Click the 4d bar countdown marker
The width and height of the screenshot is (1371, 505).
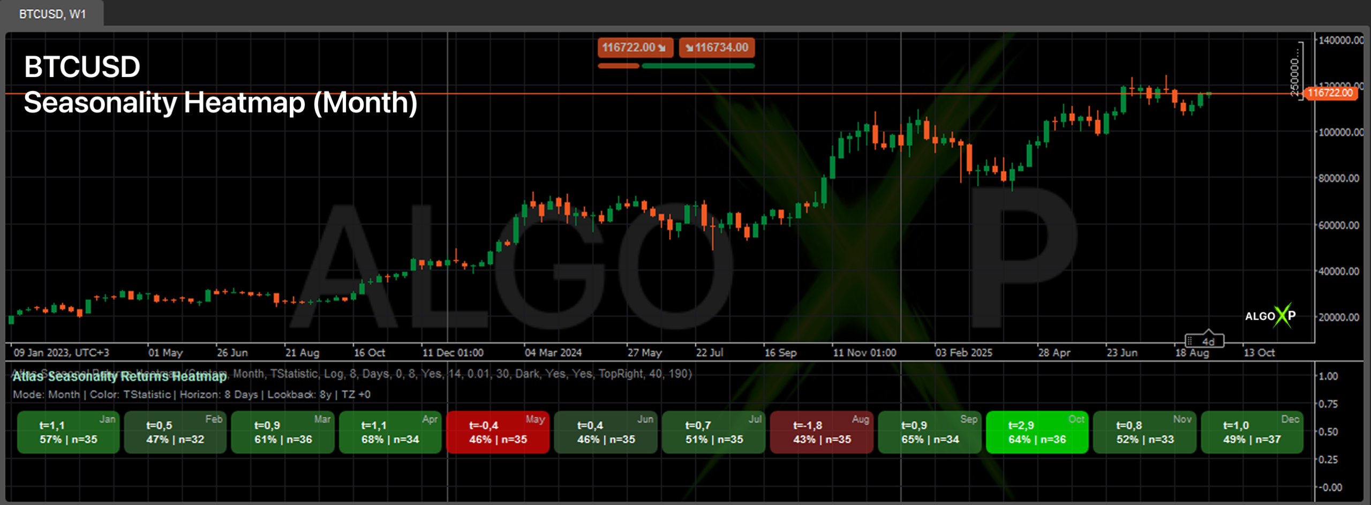pyautogui.click(x=1209, y=341)
